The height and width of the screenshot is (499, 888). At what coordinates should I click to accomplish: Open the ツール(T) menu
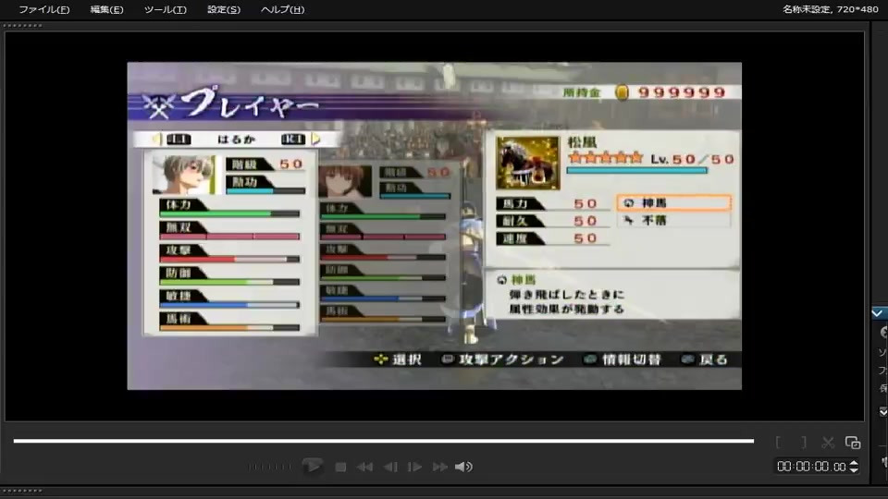[x=165, y=9]
